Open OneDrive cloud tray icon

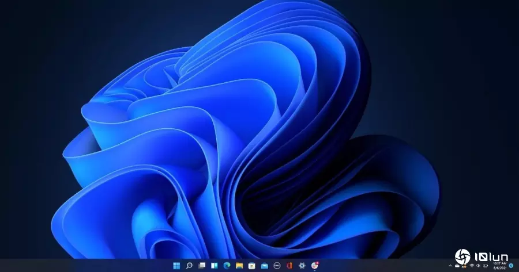pyautogui.click(x=457, y=266)
